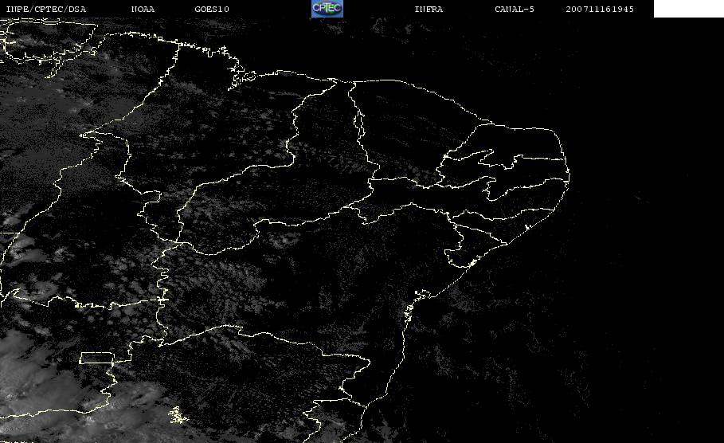This screenshot has width=724, height=443.
Task: Click the small rectangular outlined district on the map
Action: click(x=96, y=358)
